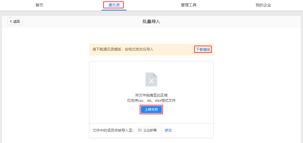
Task: Open the 管理工具 tab
Action: click(x=189, y=5)
